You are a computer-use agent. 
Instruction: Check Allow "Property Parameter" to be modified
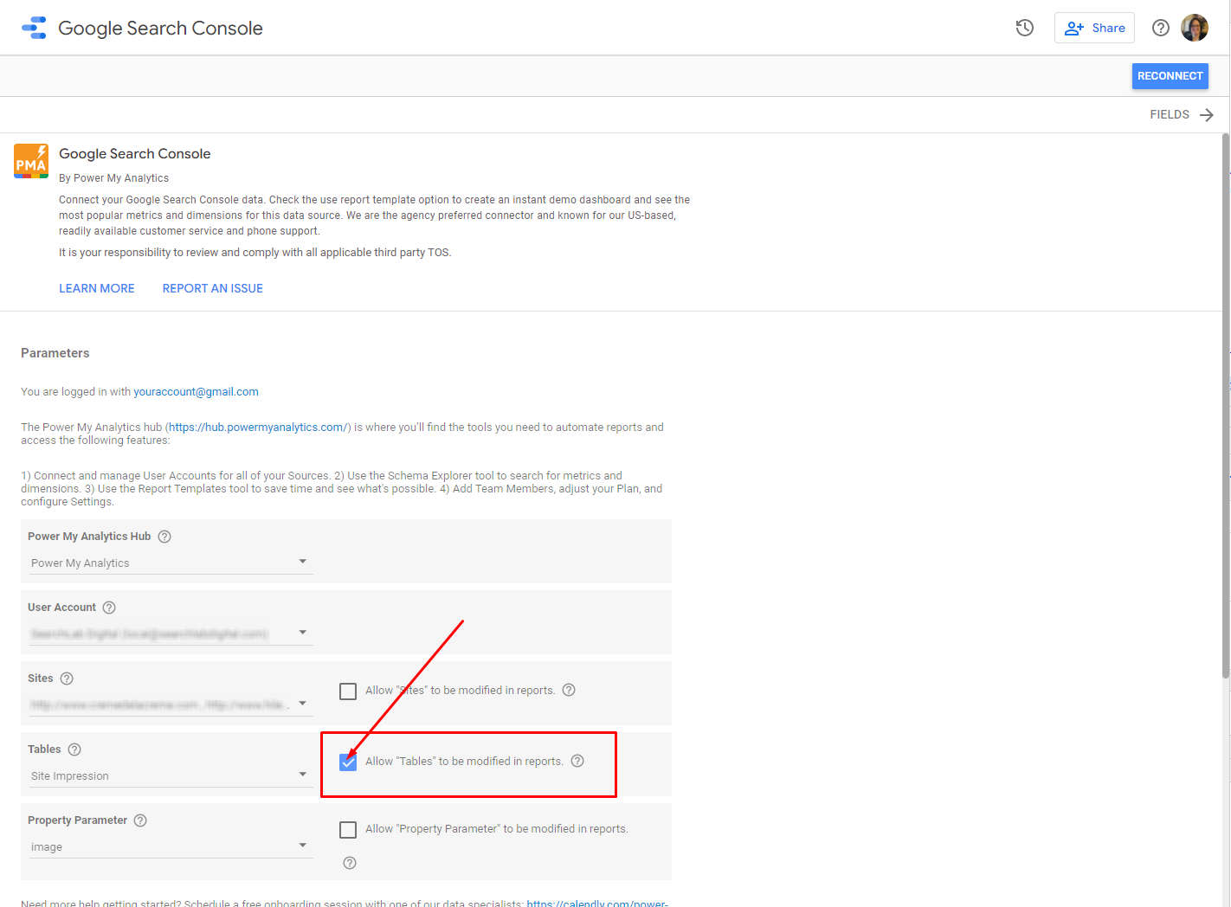click(348, 830)
